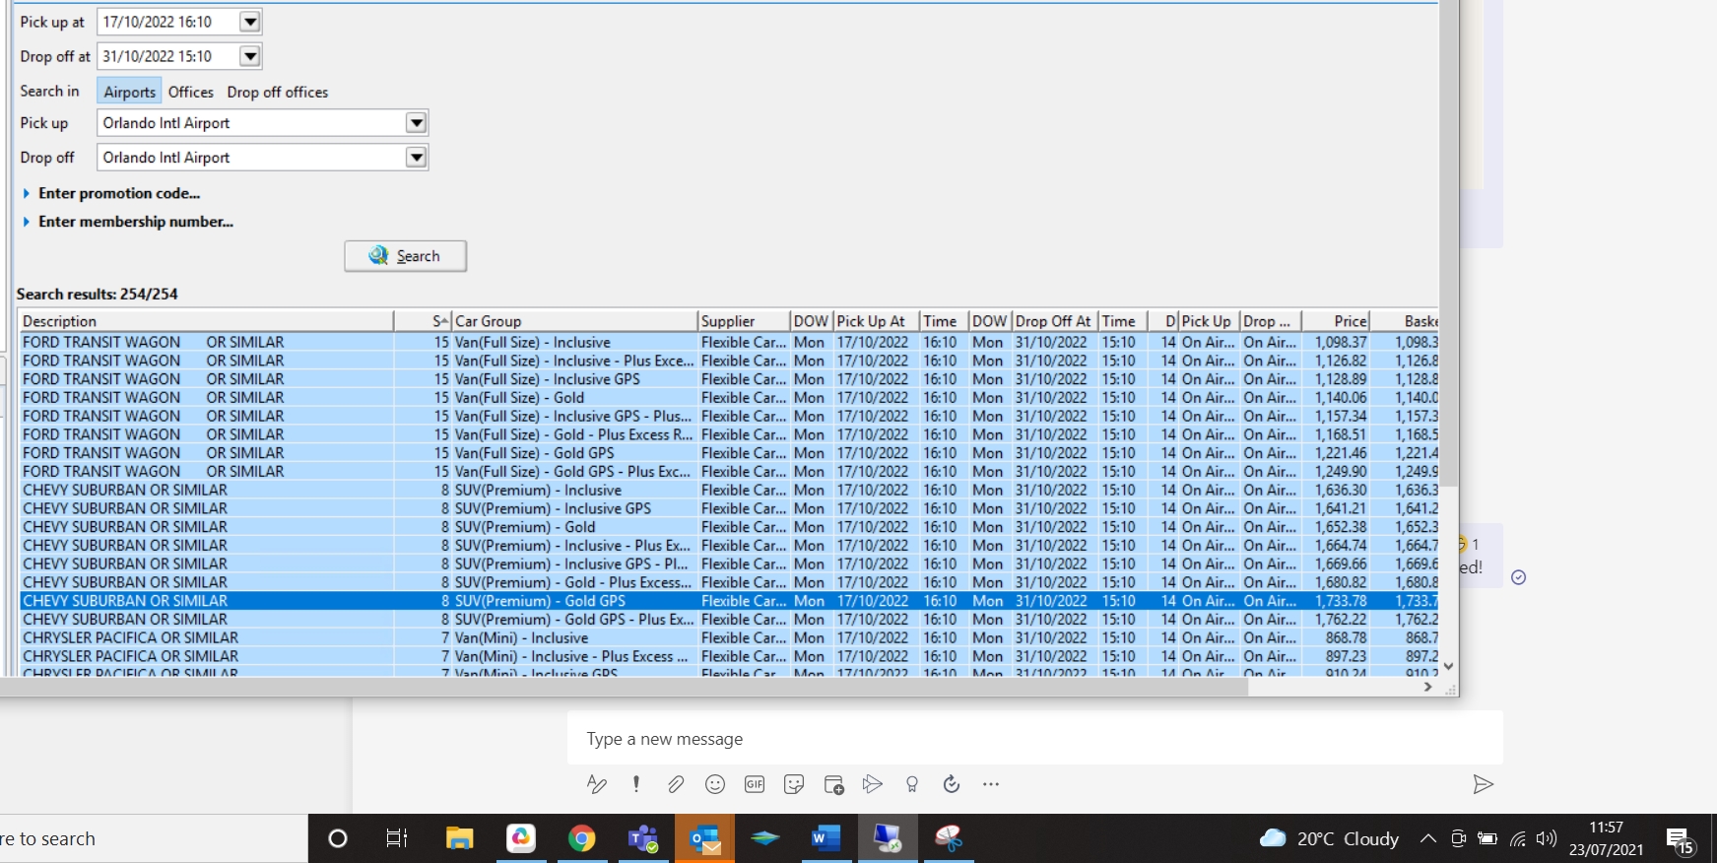The height and width of the screenshot is (863, 1717).
Task: Open the Format text tool in Teams
Action: point(596,784)
